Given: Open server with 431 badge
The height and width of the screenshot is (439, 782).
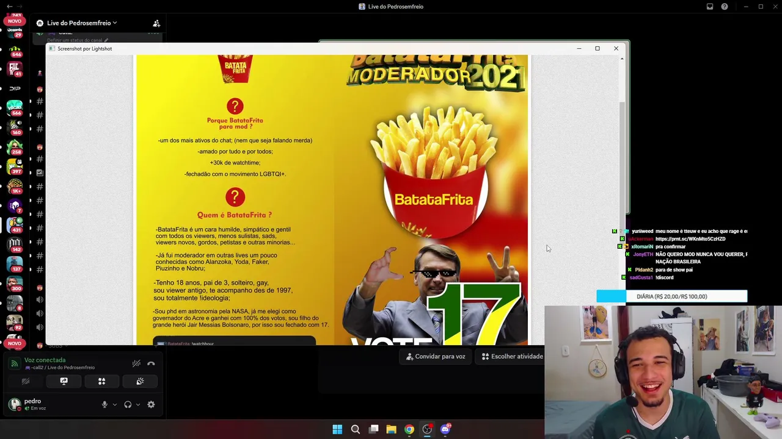Looking at the screenshot, I should [15, 224].
